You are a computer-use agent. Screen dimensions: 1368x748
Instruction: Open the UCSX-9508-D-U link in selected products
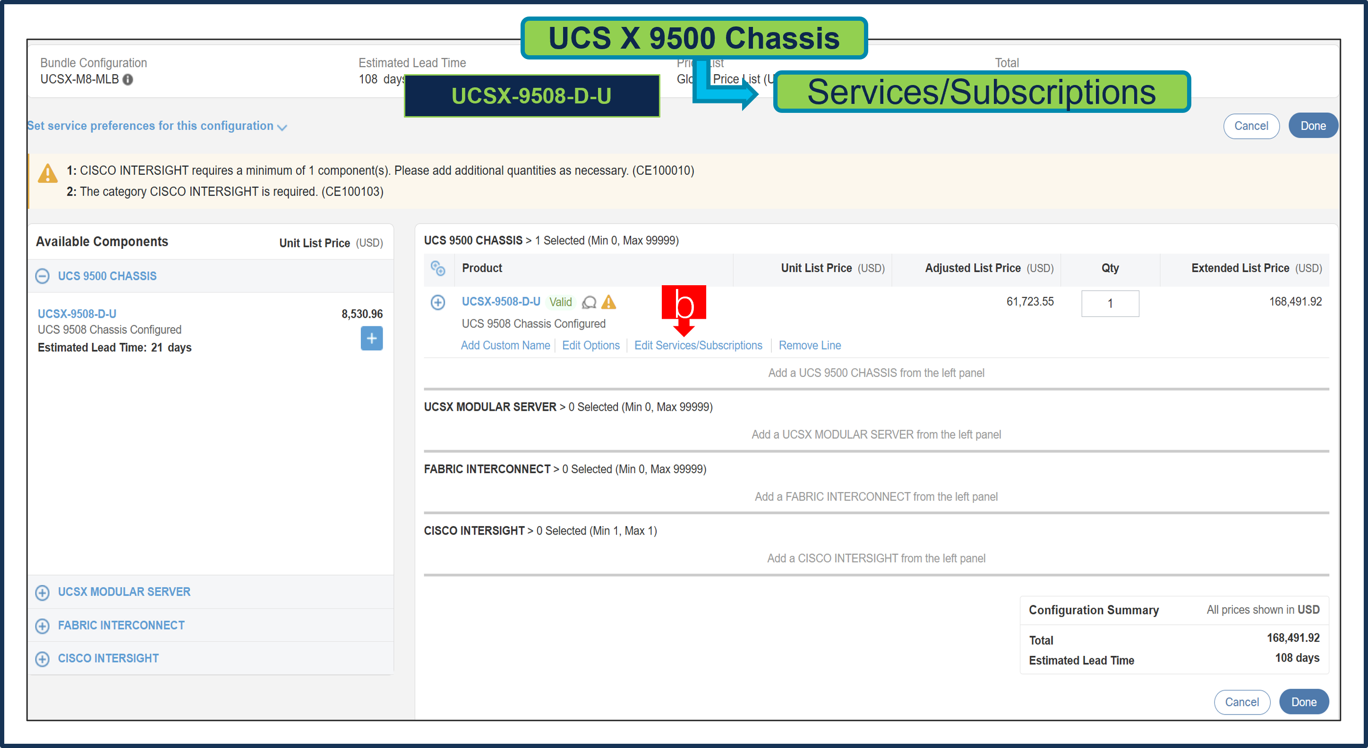(x=501, y=302)
